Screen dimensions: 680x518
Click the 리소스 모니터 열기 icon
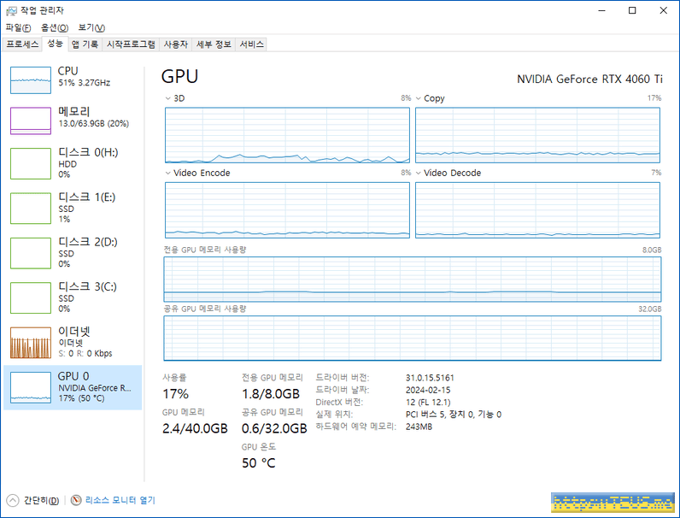[76, 500]
